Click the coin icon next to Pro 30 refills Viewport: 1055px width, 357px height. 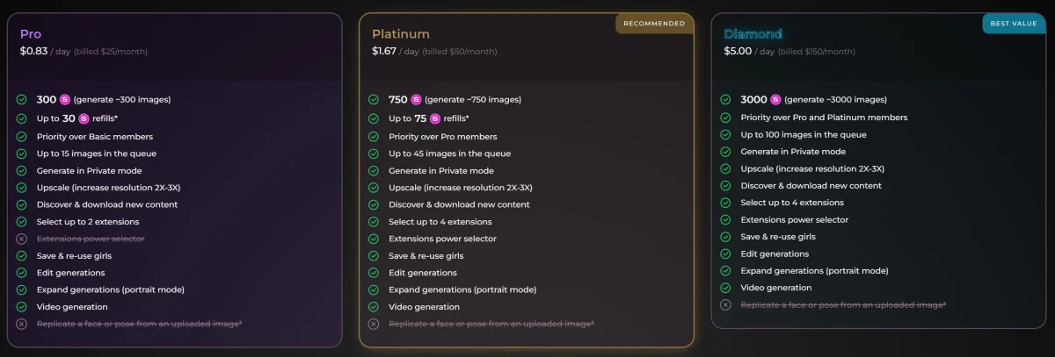pyautogui.click(x=84, y=118)
